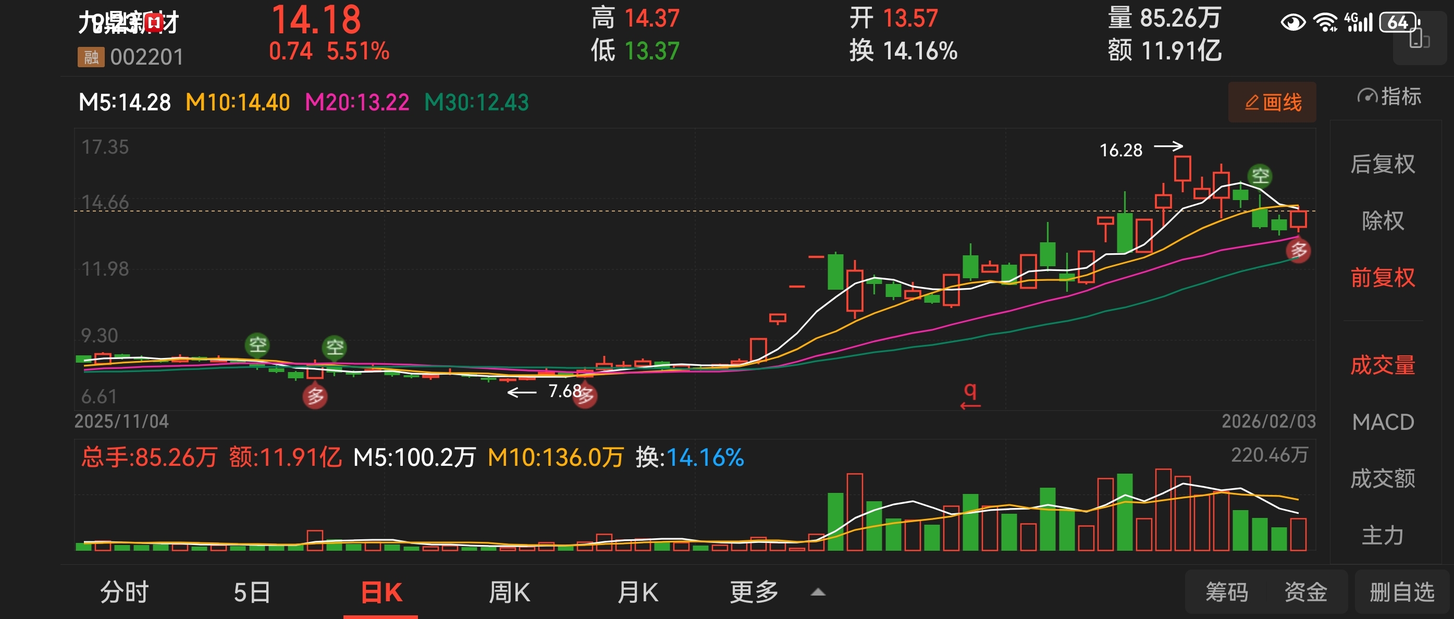Tap the M5:14.28 moving average label

[x=125, y=103]
